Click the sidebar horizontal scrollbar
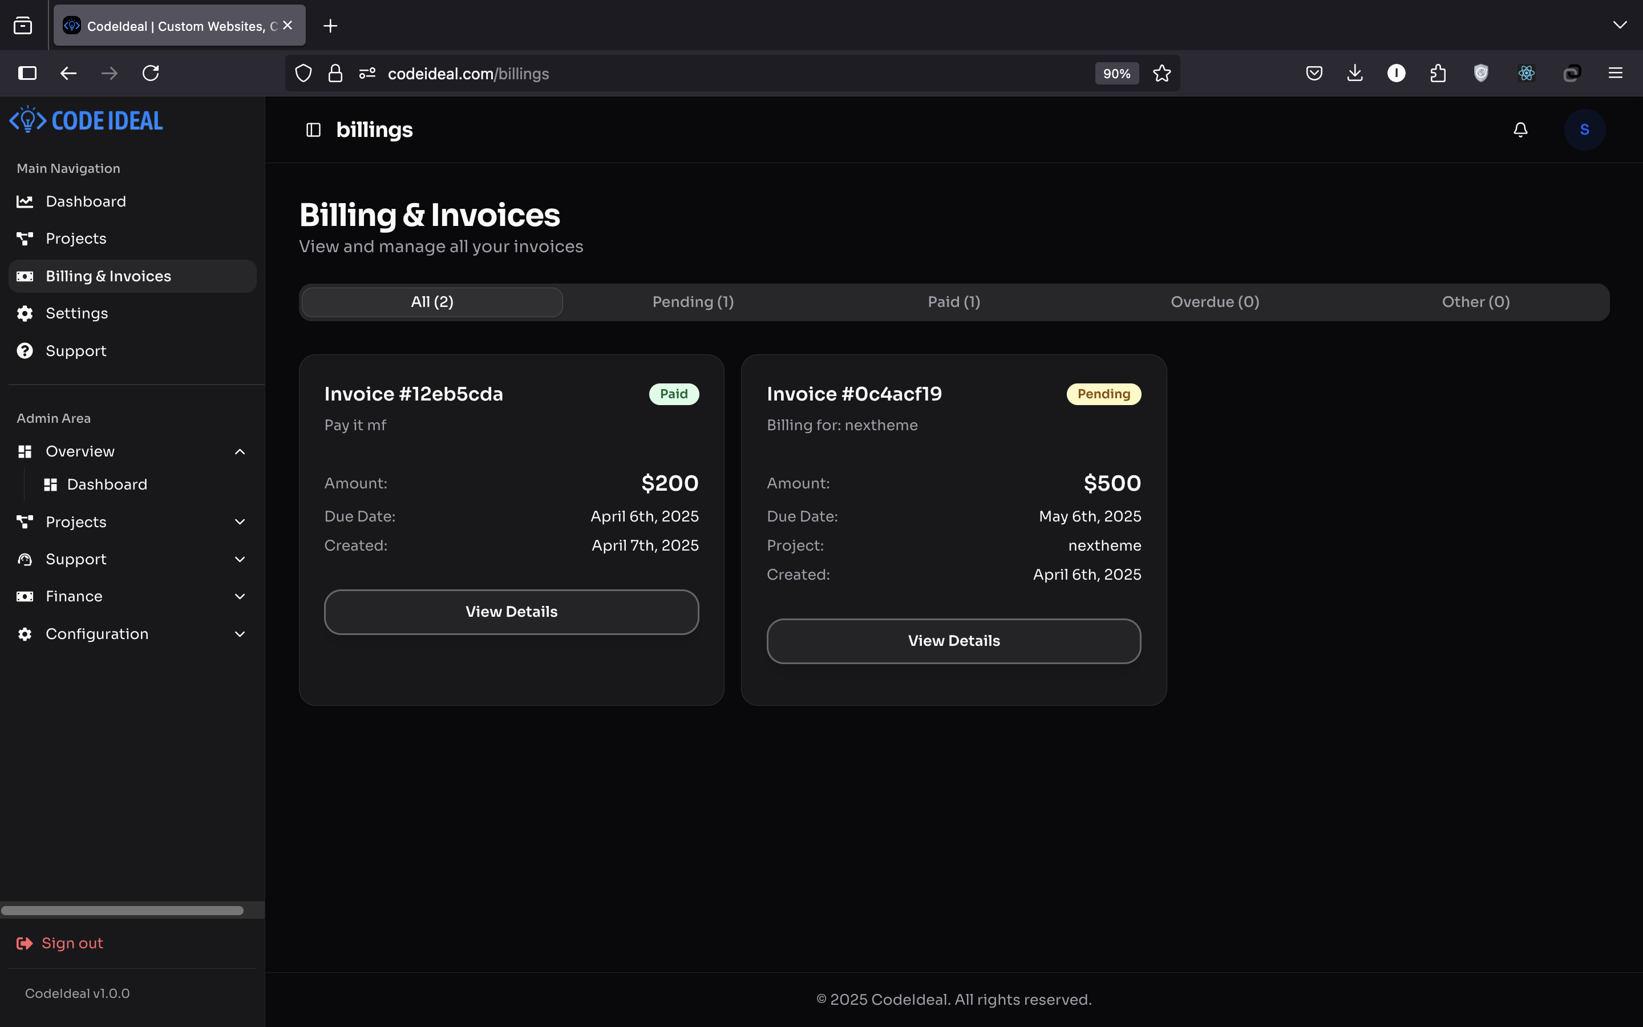The image size is (1643, 1027). (x=122, y=910)
